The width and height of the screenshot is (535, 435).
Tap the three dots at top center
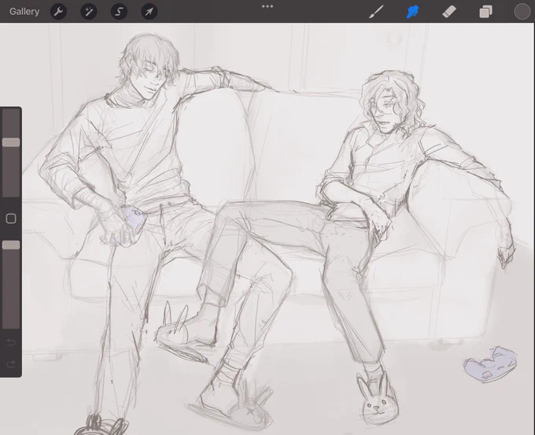[x=267, y=6]
